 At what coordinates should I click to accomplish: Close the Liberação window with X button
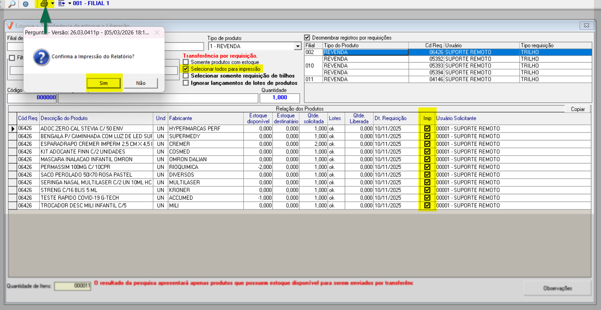click(x=587, y=25)
